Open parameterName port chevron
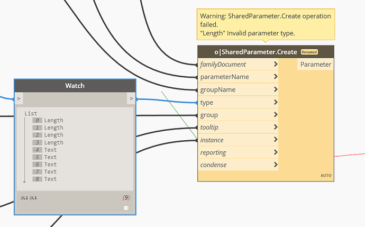 (276, 77)
